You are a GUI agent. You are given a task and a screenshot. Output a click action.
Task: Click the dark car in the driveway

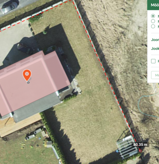pyautogui.click(x=26, y=49)
